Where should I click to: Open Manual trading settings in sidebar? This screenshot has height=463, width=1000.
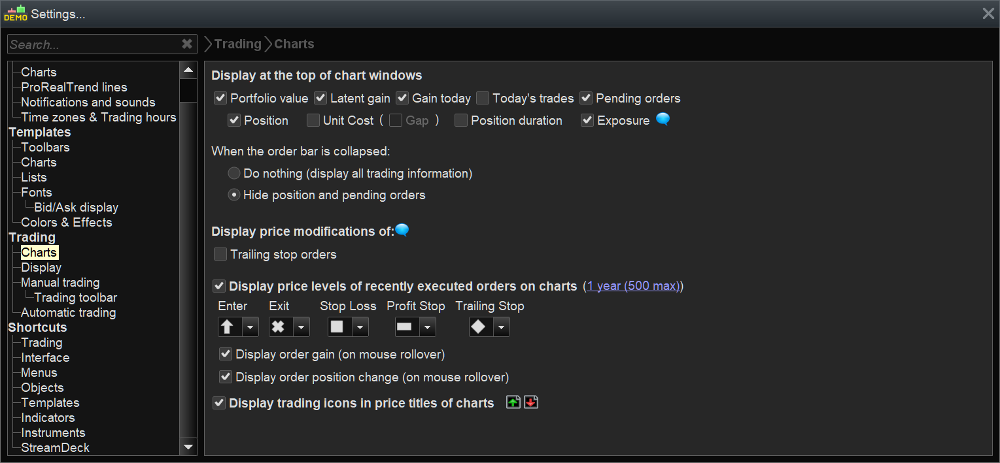point(60,283)
